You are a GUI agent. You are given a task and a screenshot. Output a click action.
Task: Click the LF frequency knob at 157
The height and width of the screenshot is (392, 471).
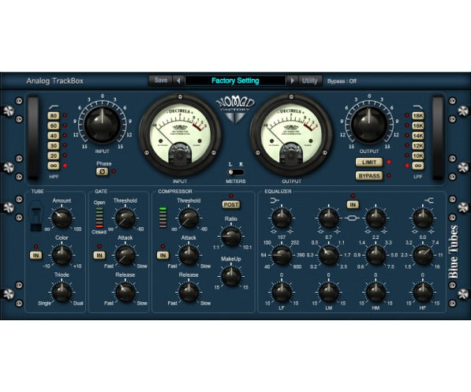coord(282,255)
